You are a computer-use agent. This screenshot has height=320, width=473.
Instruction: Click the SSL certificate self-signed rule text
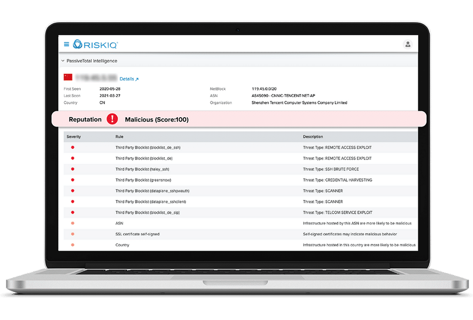(x=137, y=234)
